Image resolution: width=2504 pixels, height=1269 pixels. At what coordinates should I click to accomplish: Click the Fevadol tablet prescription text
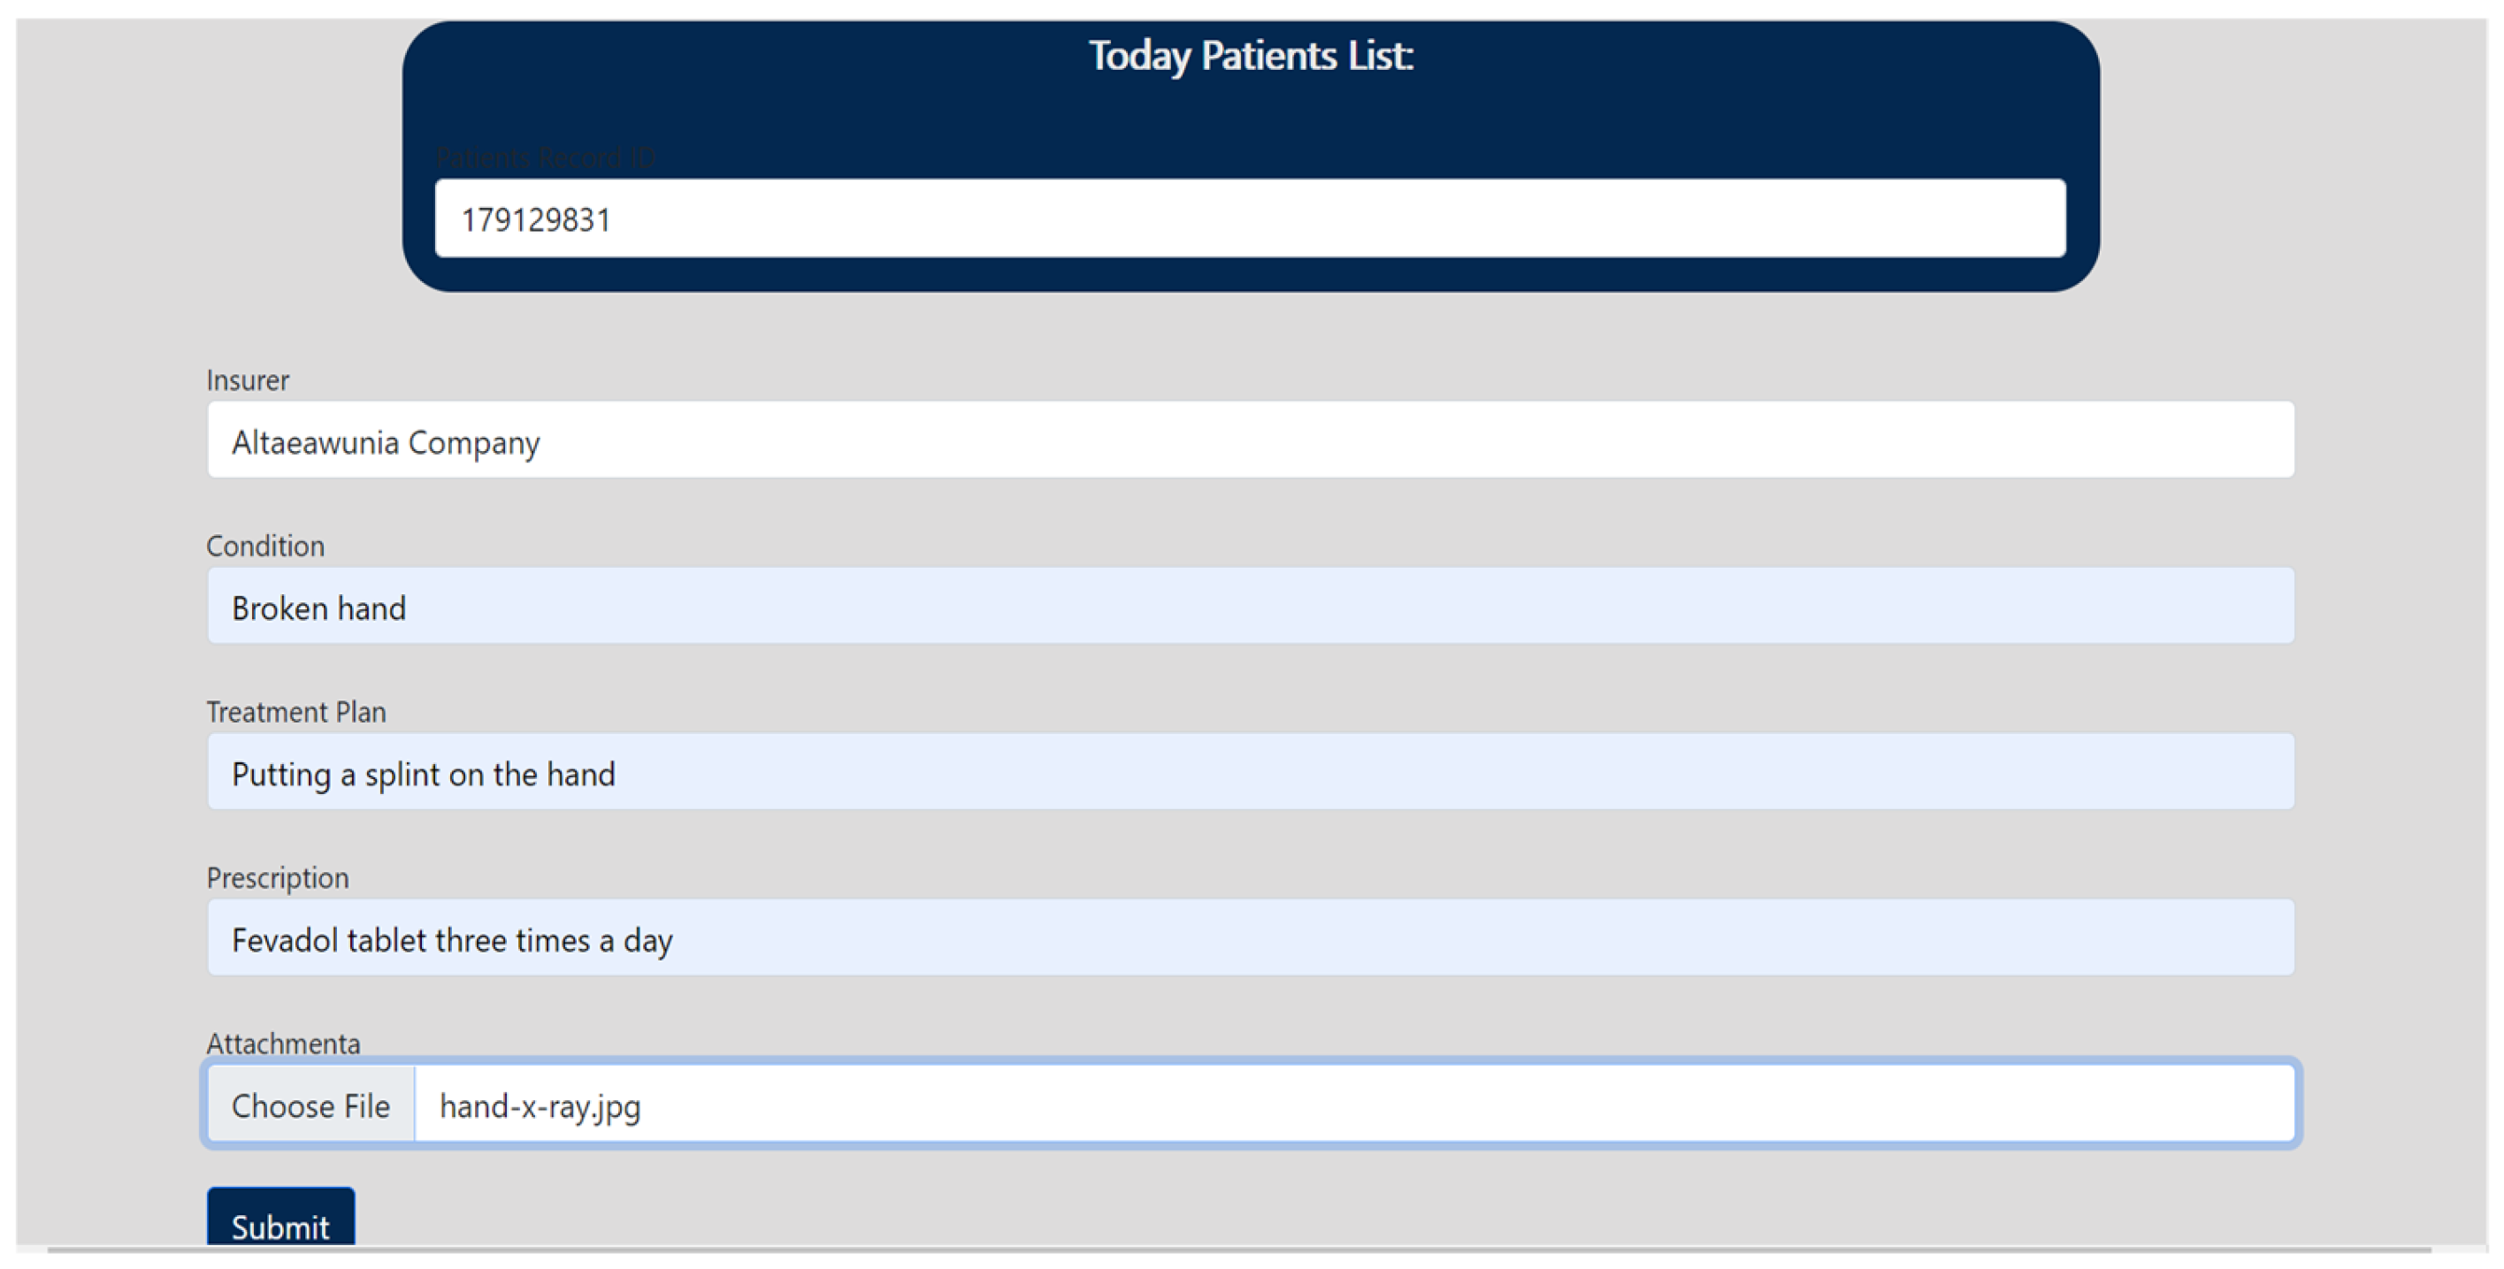[452, 941]
